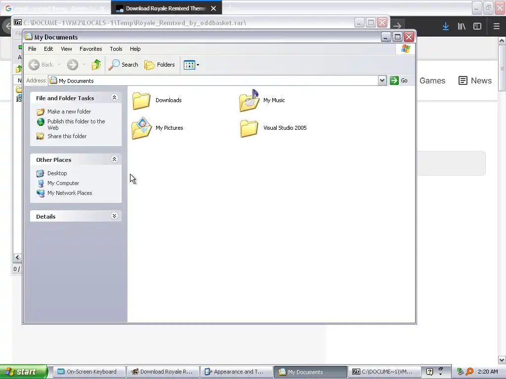
Task: Switch to On-Screen Keyboard taskbar item
Action: tap(89, 372)
